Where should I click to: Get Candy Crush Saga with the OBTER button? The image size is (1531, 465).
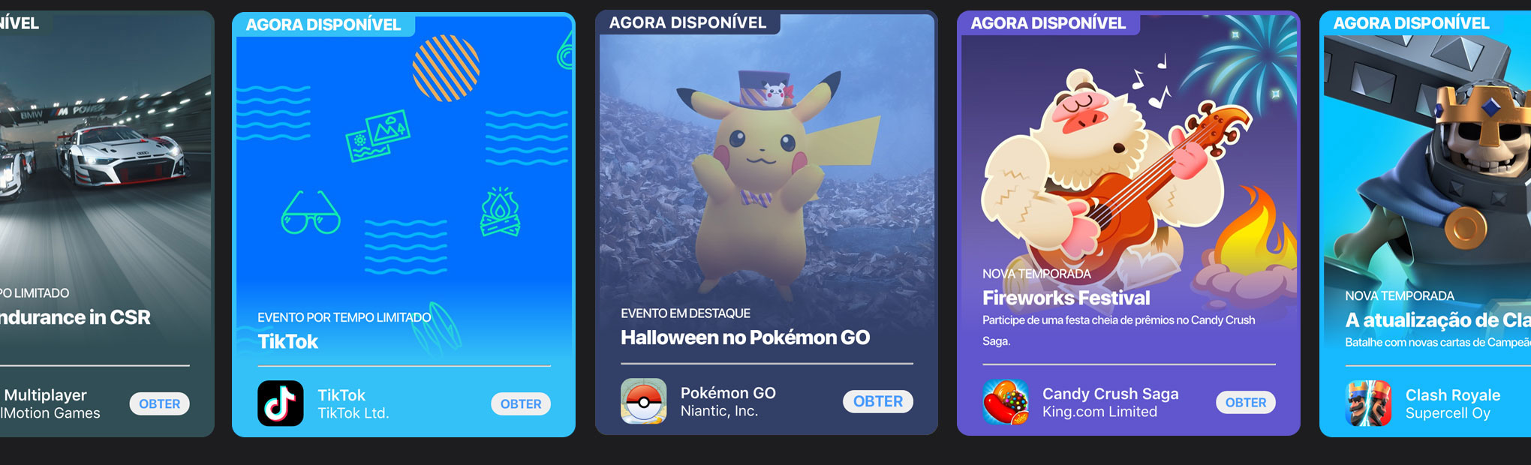[1246, 403]
